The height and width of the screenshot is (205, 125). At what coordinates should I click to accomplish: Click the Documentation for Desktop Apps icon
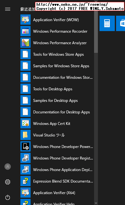(x=26, y=112)
